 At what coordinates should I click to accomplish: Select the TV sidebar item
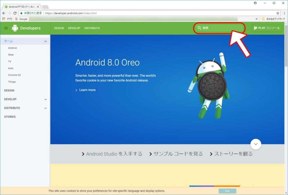pyautogui.click(x=10, y=61)
